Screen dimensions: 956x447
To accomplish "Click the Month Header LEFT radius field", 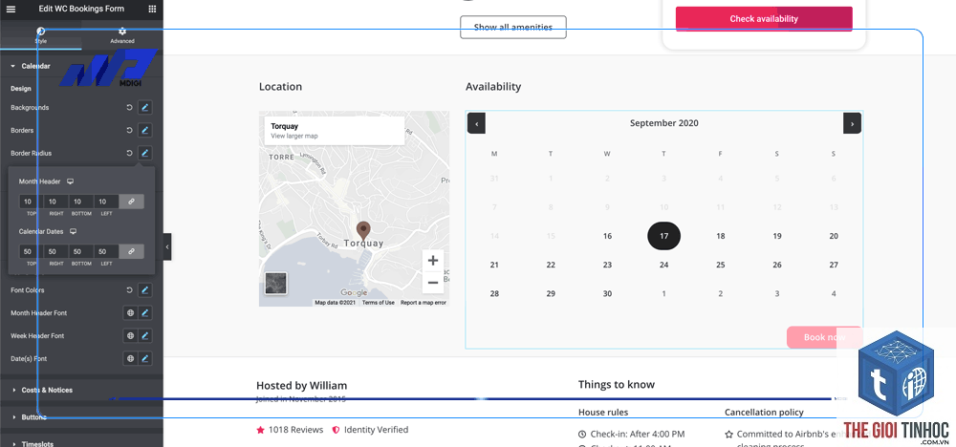I will [x=106, y=202].
